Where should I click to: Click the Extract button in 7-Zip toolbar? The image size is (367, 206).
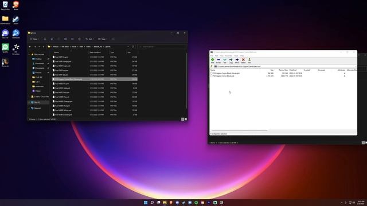click(218, 61)
